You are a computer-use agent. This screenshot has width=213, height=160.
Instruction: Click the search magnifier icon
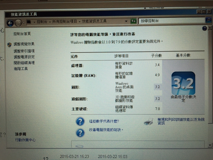coord(208,20)
